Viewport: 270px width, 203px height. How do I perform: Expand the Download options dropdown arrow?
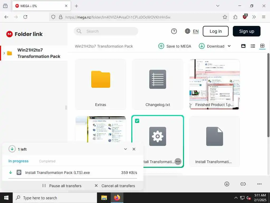pos(229,46)
